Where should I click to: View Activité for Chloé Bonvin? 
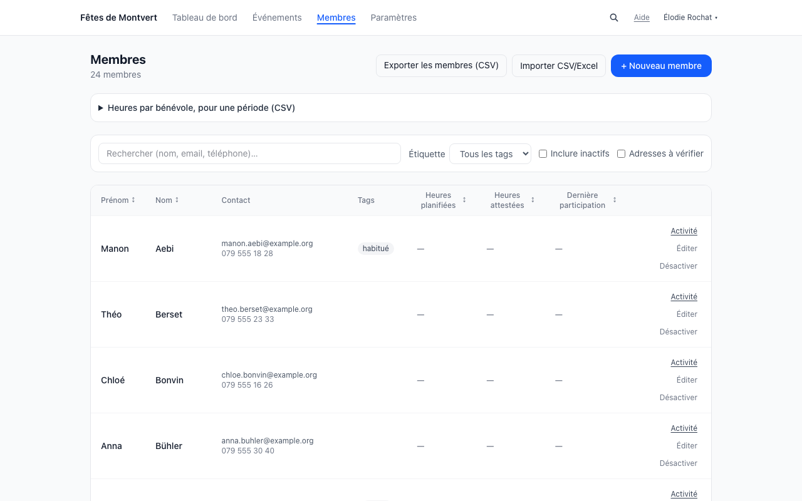click(684, 363)
